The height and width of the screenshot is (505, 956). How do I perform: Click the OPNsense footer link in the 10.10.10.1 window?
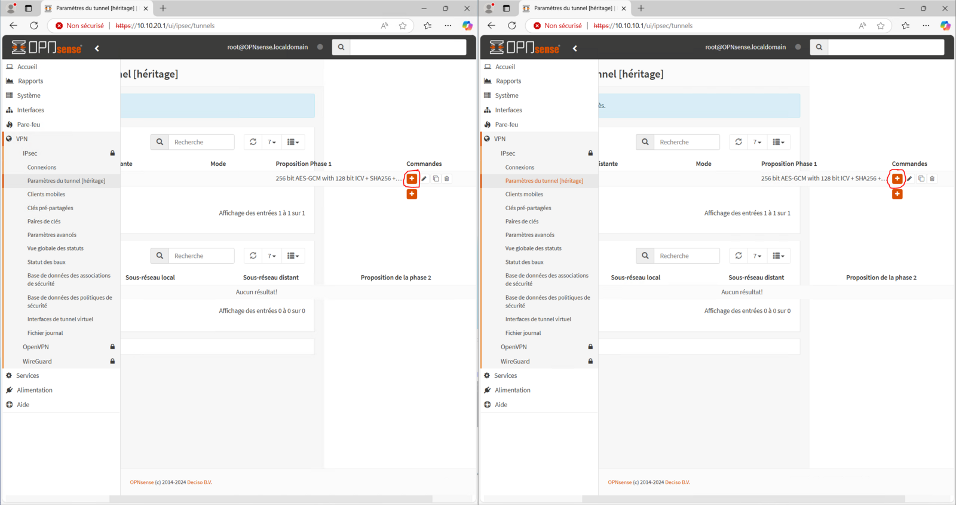click(620, 482)
